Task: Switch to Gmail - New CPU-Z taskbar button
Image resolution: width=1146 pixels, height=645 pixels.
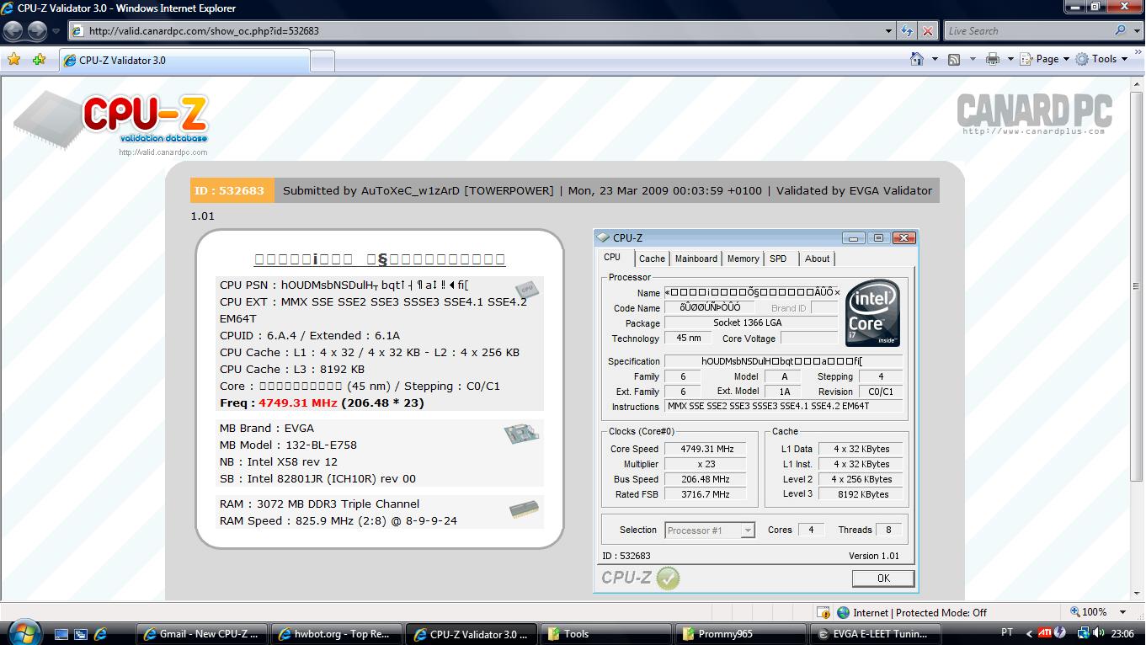Action: (x=203, y=634)
